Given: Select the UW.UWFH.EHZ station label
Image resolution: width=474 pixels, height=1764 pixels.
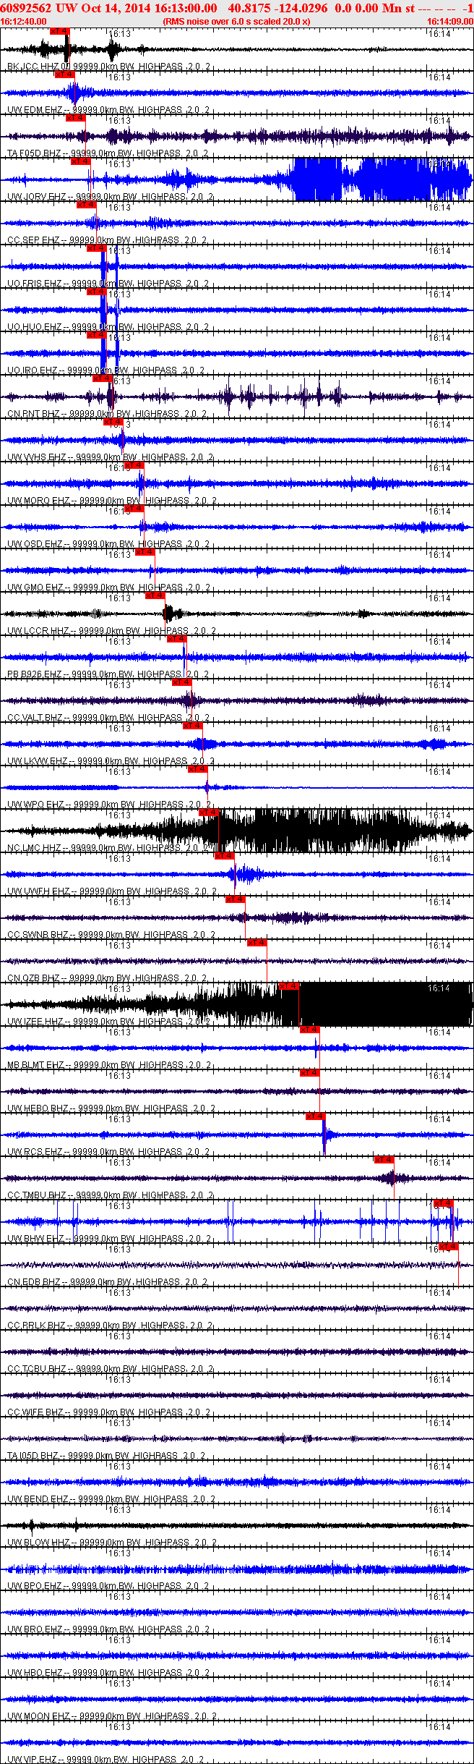Looking at the screenshot, I should pyautogui.click(x=38, y=891).
